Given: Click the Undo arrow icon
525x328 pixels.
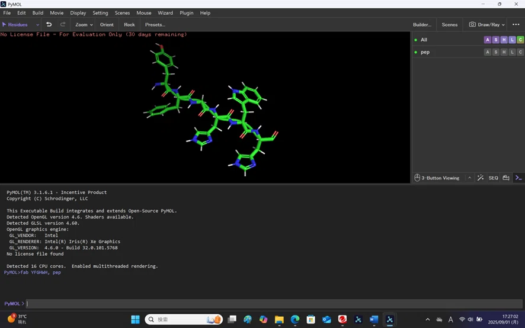Looking at the screenshot, I should [49, 24].
